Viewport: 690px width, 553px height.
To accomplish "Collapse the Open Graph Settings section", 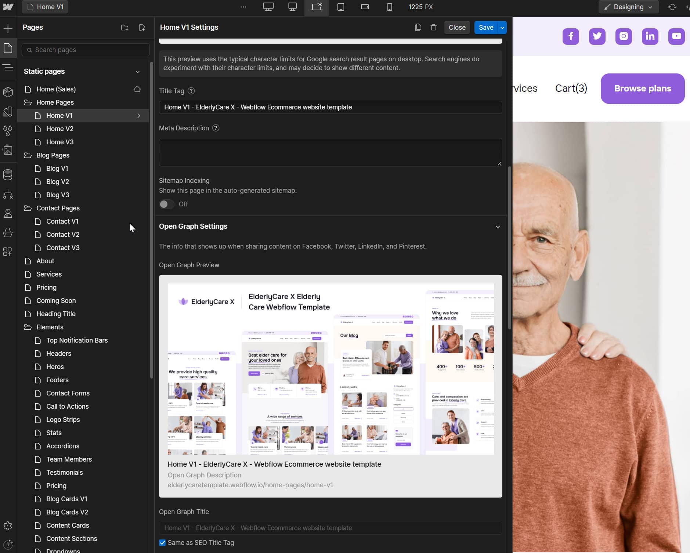I will (498, 227).
